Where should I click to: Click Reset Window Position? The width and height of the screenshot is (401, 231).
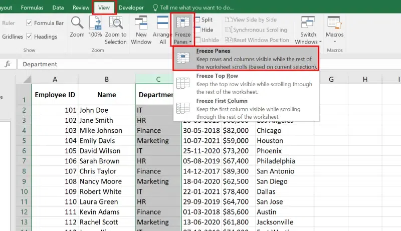pyautogui.click(x=257, y=40)
